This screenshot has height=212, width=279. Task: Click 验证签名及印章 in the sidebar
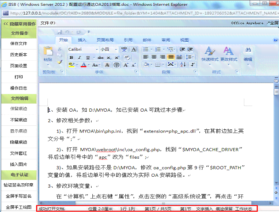coord(19,185)
